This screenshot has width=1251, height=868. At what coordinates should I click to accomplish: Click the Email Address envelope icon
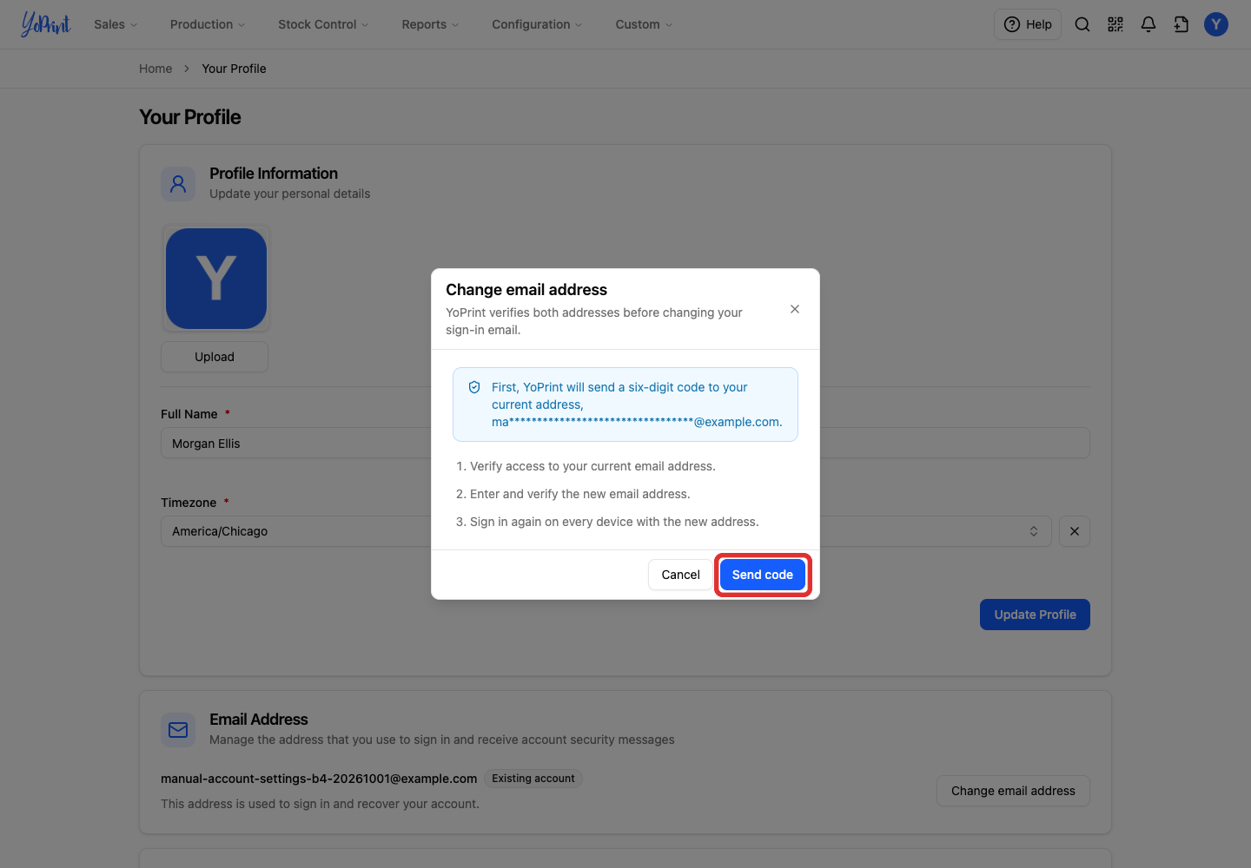click(x=178, y=730)
